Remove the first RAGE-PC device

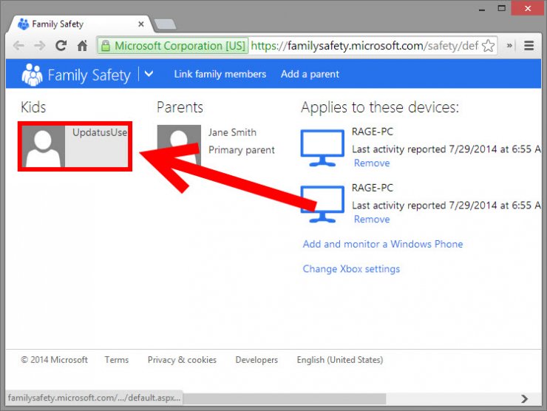pos(372,163)
